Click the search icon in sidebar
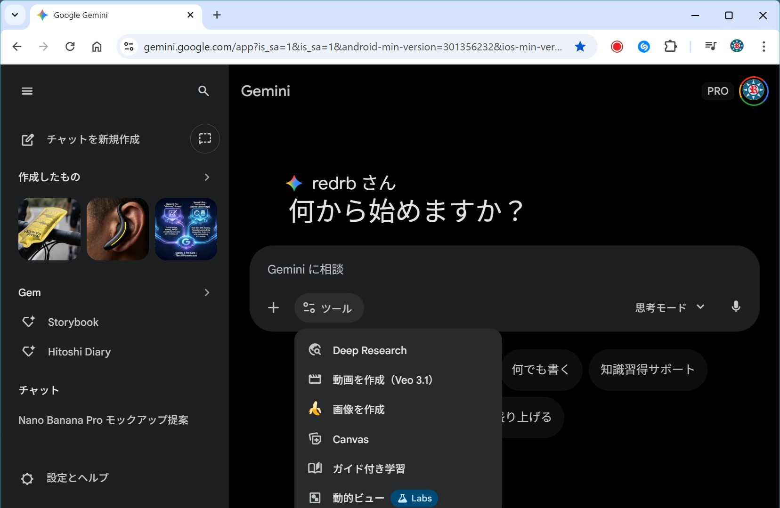The width and height of the screenshot is (780, 508). pos(203,91)
